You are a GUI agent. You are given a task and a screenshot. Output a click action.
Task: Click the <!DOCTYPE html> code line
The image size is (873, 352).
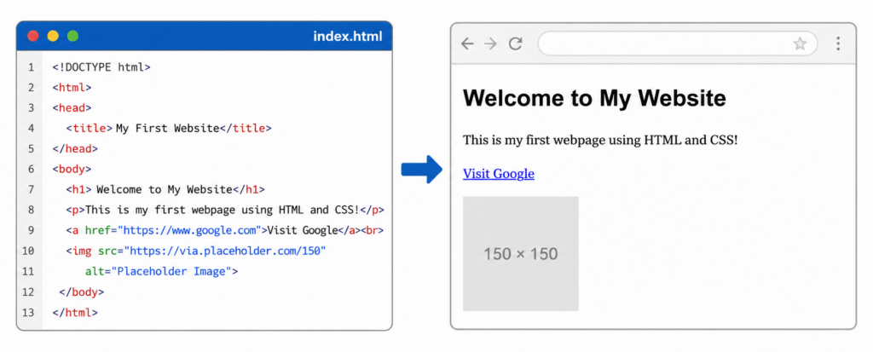point(101,67)
